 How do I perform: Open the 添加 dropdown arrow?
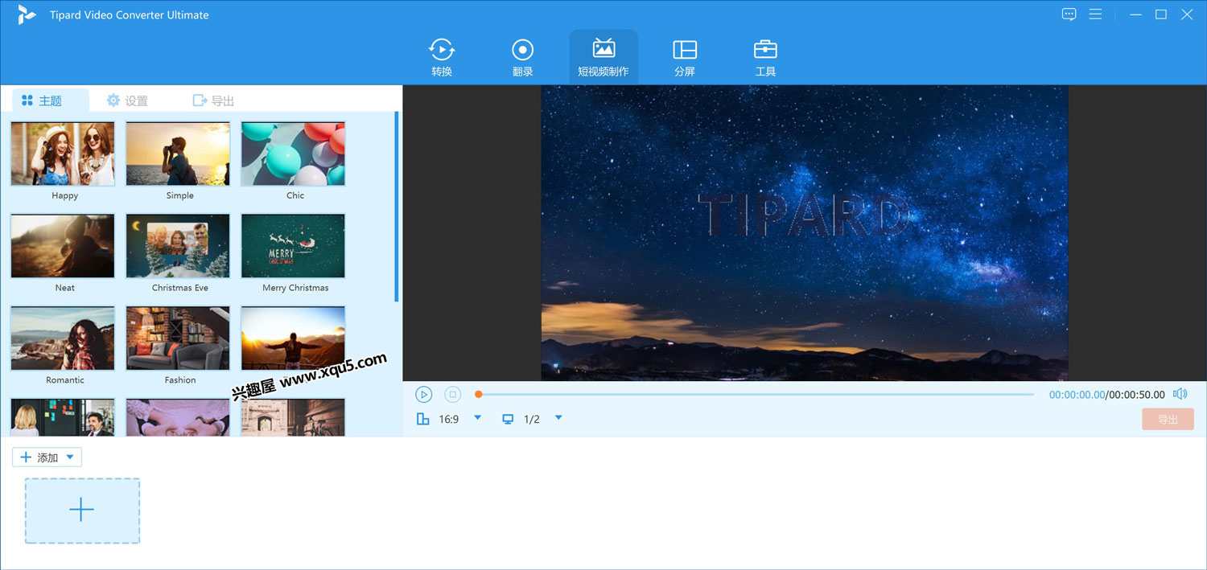tap(70, 457)
